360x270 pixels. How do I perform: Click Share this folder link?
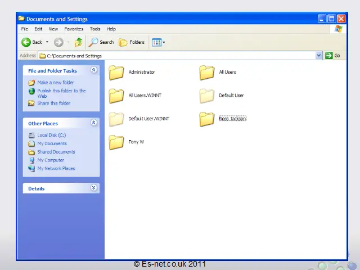tap(54, 103)
